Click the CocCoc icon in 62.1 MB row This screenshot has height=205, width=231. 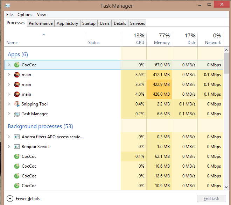click(x=17, y=156)
